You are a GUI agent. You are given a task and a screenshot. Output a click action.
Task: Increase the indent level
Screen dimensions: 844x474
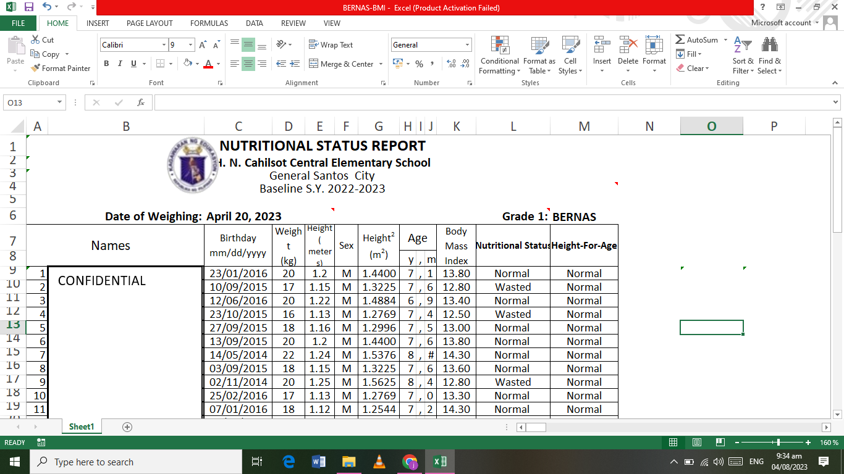pos(295,64)
